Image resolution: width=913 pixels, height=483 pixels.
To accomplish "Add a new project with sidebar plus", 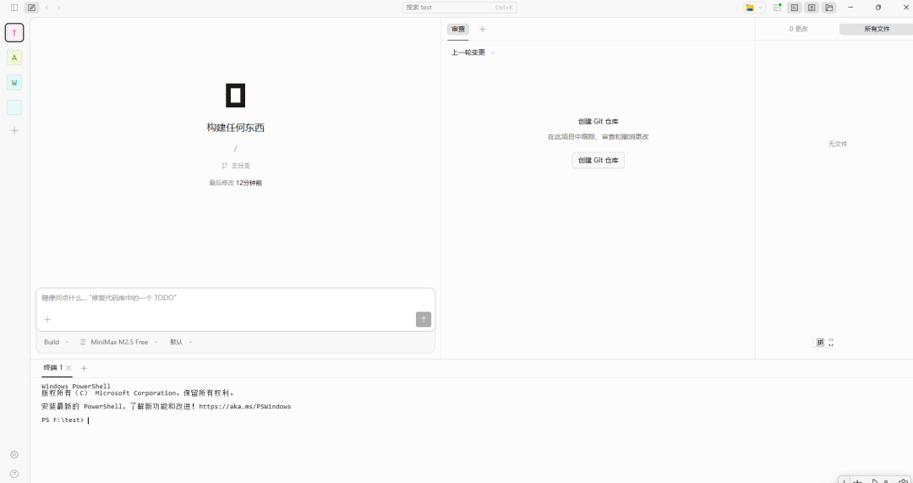I will tap(14, 130).
